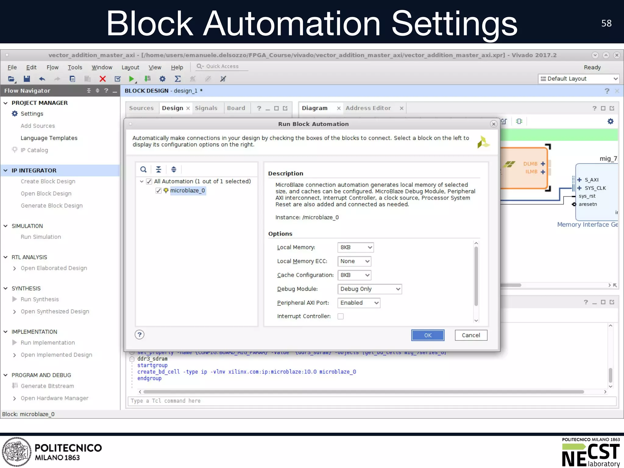Viewport: 624px width, 468px height.
Task: Click the green Run play toolbar icon
Action: tap(132, 79)
